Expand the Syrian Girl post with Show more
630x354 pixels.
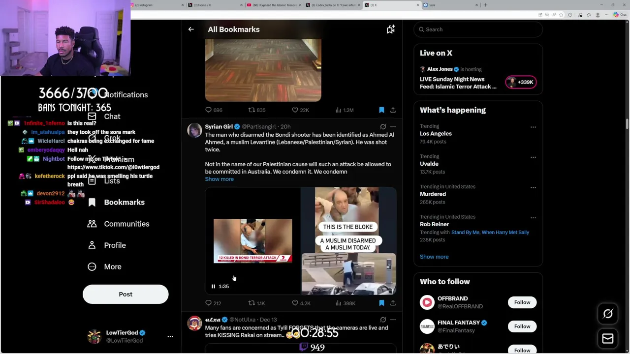click(220, 179)
